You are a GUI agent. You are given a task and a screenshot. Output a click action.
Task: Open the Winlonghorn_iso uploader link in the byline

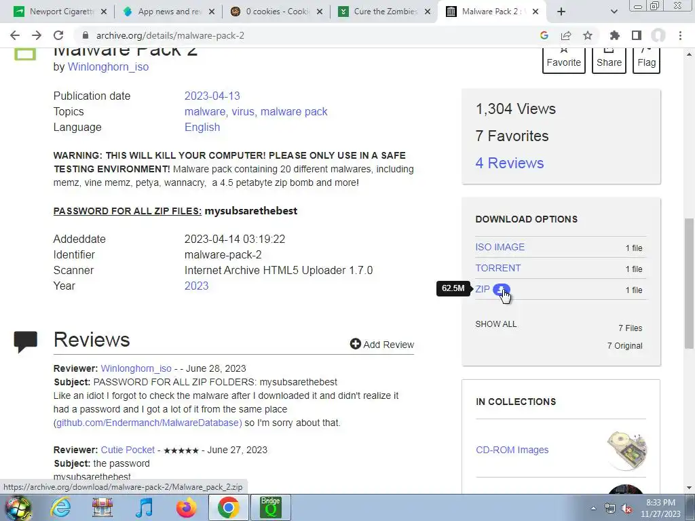108,67
